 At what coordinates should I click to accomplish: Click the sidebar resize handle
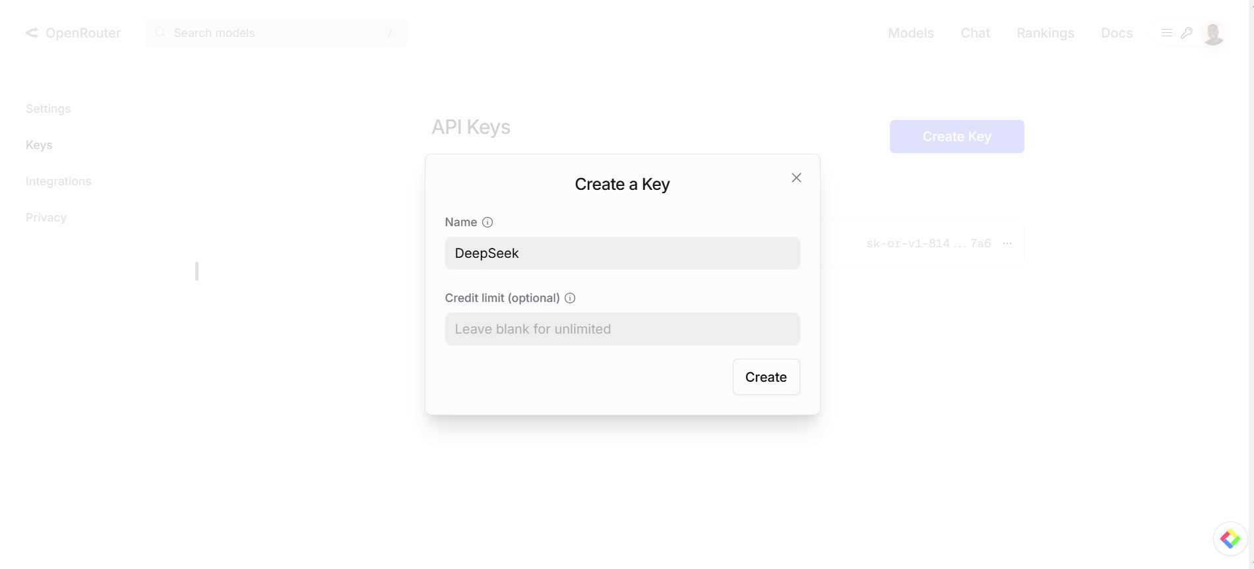coord(197,271)
